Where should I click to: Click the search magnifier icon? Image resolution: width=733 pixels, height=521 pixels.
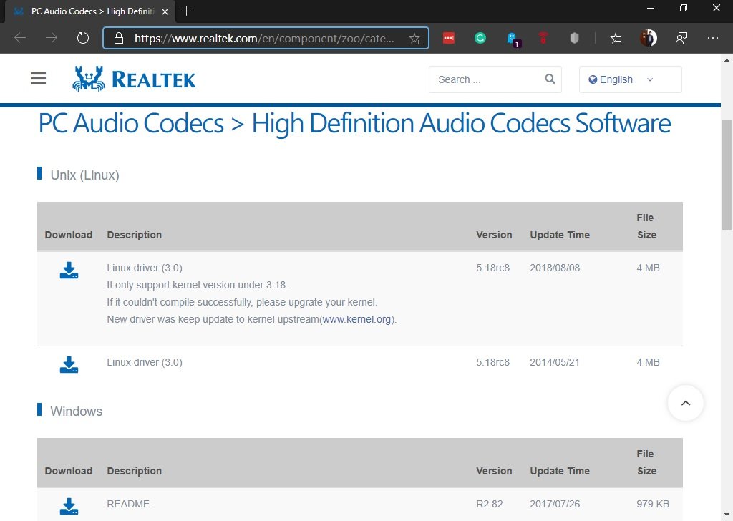pyautogui.click(x=550, y=79)
